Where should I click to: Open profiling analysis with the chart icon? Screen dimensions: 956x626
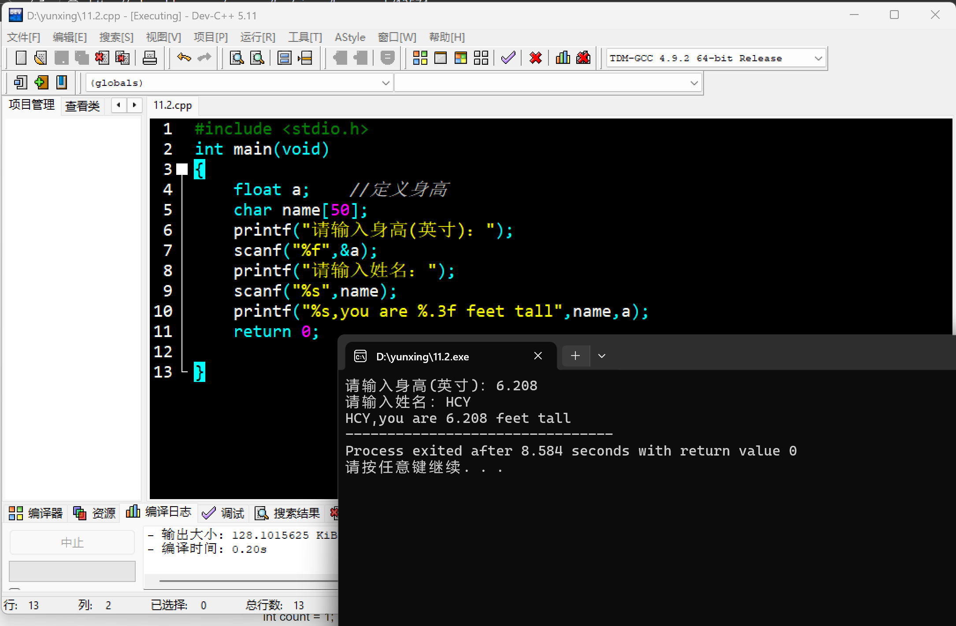coord(563,58)
